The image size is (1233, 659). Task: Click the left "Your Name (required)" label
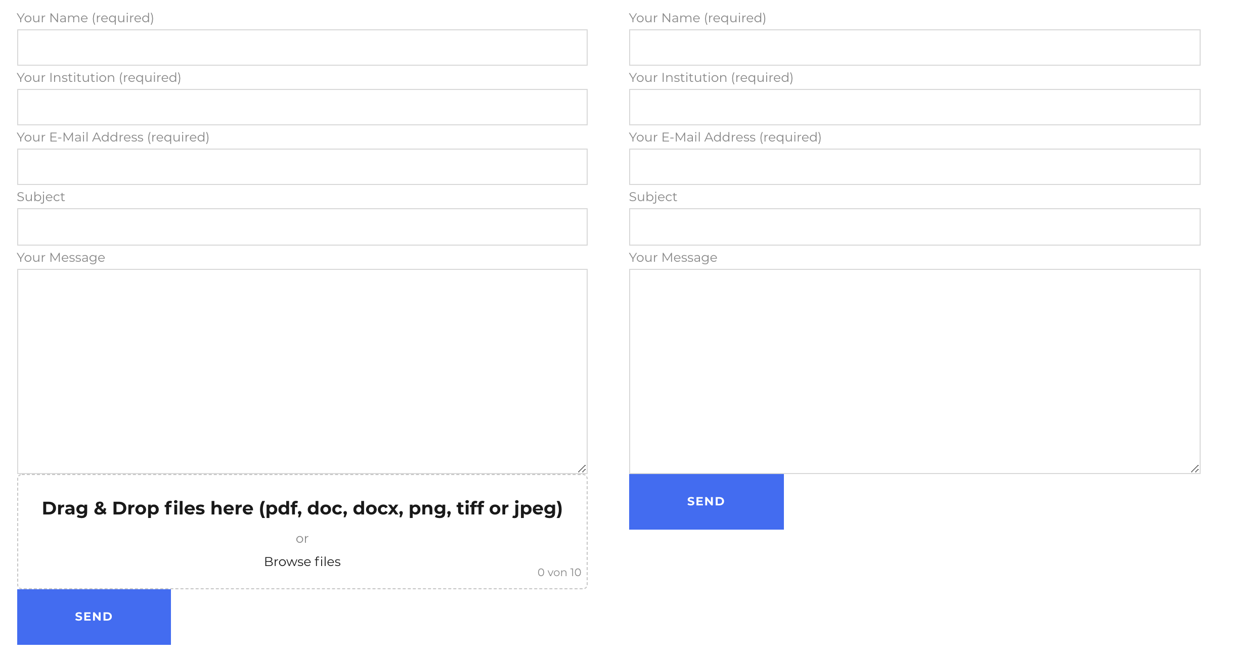pyautogui.click(x=85, y=18)
